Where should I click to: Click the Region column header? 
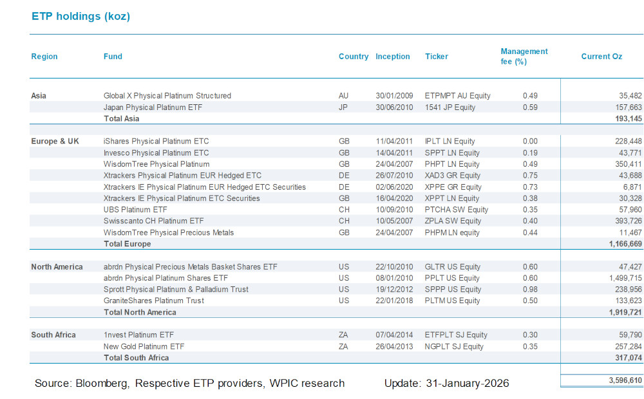point(44,57)
